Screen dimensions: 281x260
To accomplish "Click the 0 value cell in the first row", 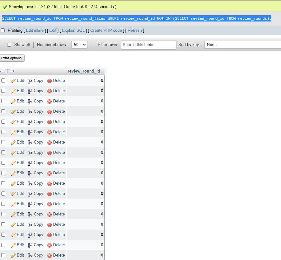I will pos(85,81).
